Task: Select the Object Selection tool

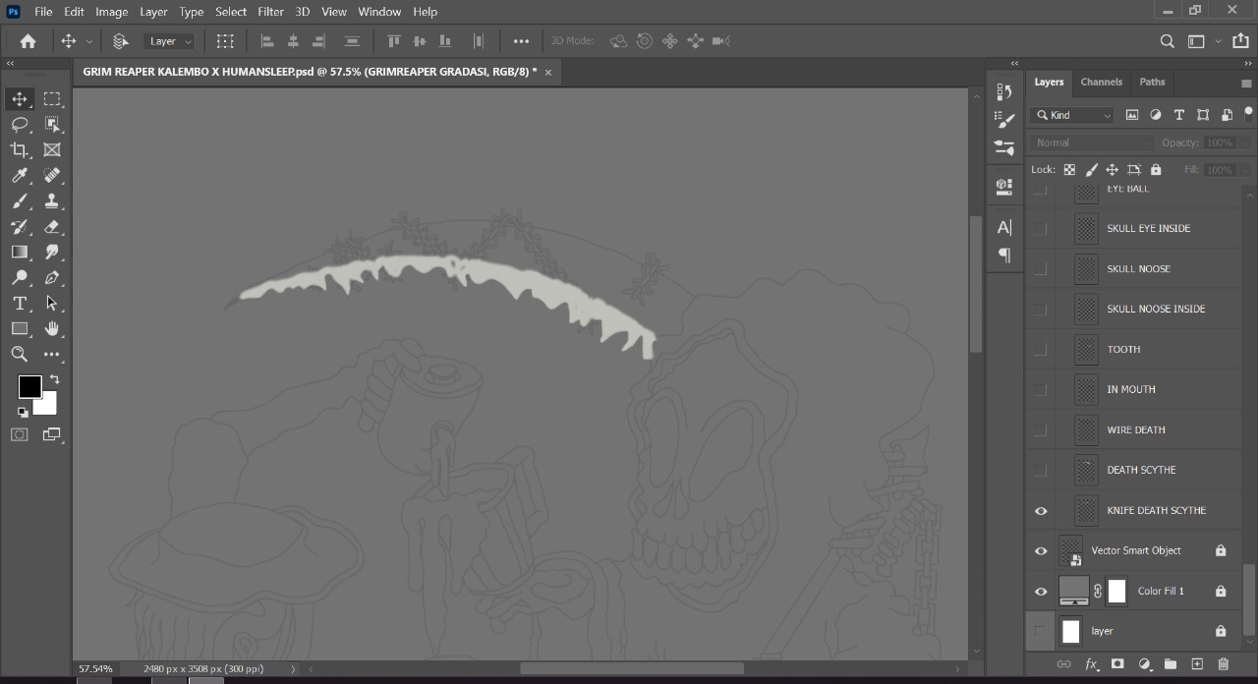Action: pyautogui.click(x=52, y=125)
